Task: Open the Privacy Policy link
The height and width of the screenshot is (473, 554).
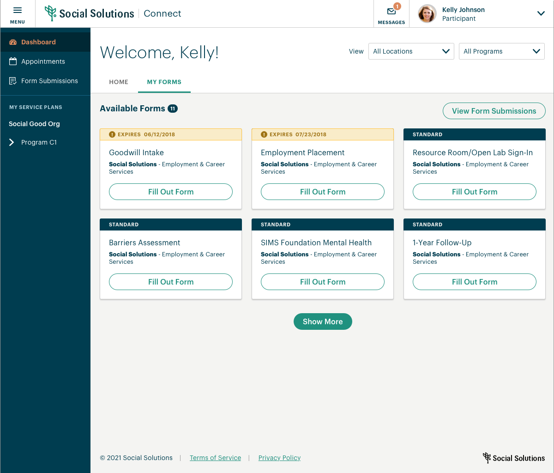Action: pos(279,458)
